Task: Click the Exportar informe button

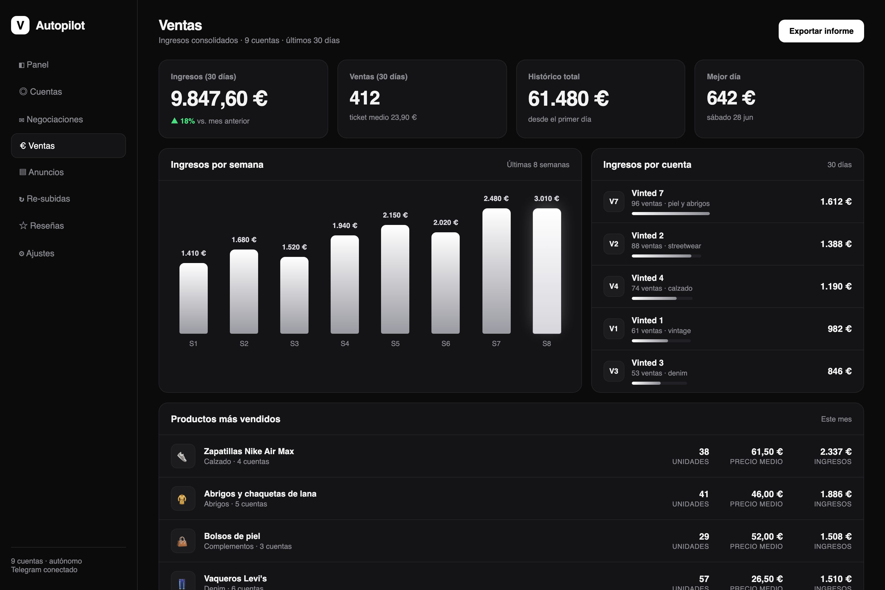Action: tap(821, 31)
